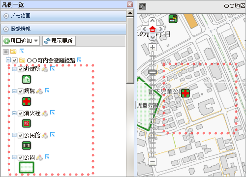The height and width of the screenshot is (177, 246).
Task: Click the red home button in pan control
Action: 153,29
